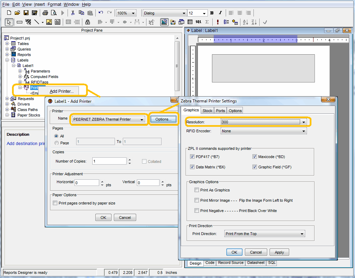The height and width of the screenshot is (278, 355).
Task: Click the checkmark icon in toolbar
Action: coord(265,22)
